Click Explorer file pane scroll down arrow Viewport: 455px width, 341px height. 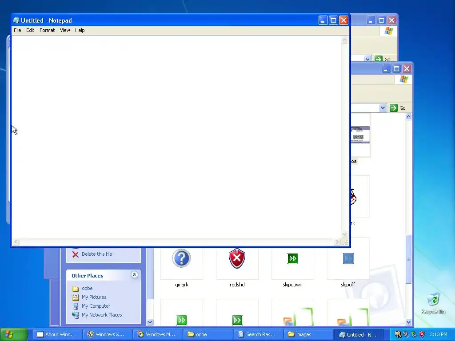point(409,322)
